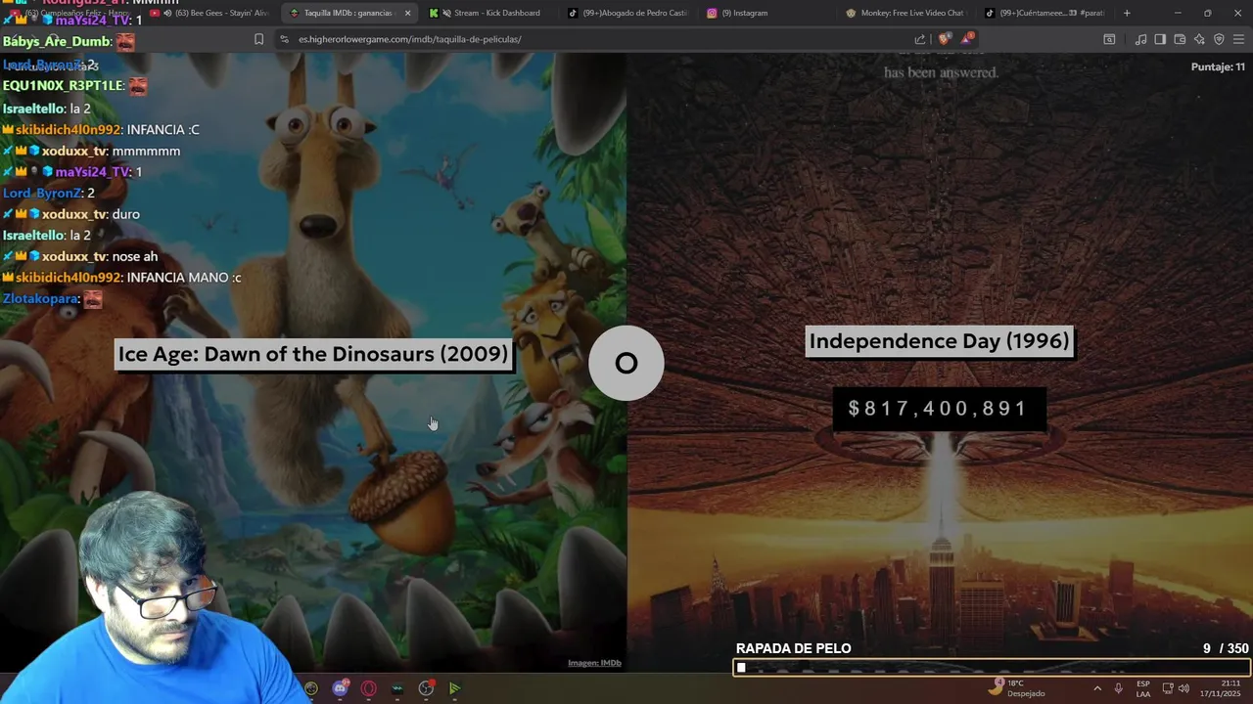
Task: Click the chat line 'xoduxx_tv: nose ah'
Action: pyautogui.click(x=80, y=257)
